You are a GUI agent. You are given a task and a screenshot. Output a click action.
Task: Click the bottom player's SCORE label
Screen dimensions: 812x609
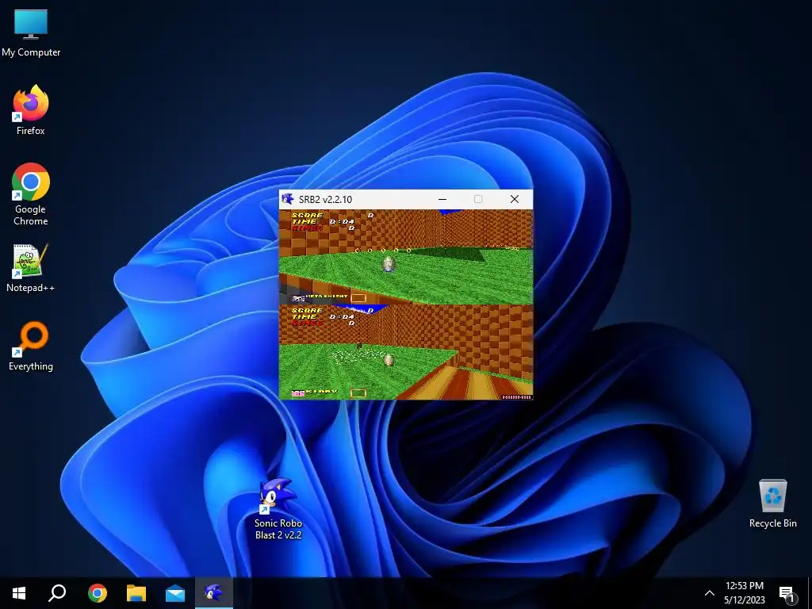(x=307, y=310)
